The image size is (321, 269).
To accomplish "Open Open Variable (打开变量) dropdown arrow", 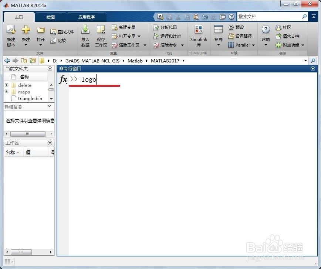I will coord(139,36).
